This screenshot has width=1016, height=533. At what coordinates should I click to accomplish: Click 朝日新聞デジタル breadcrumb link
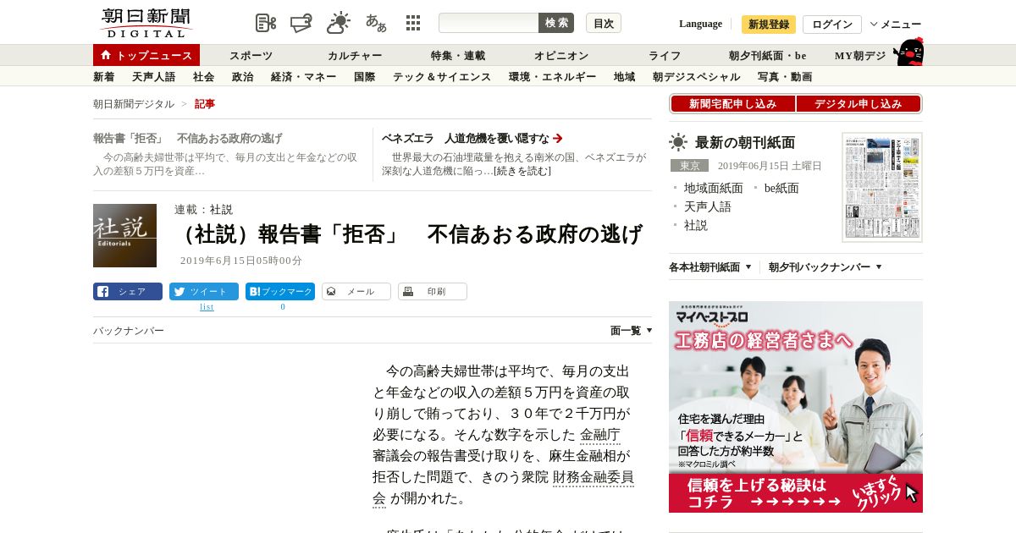134,104
